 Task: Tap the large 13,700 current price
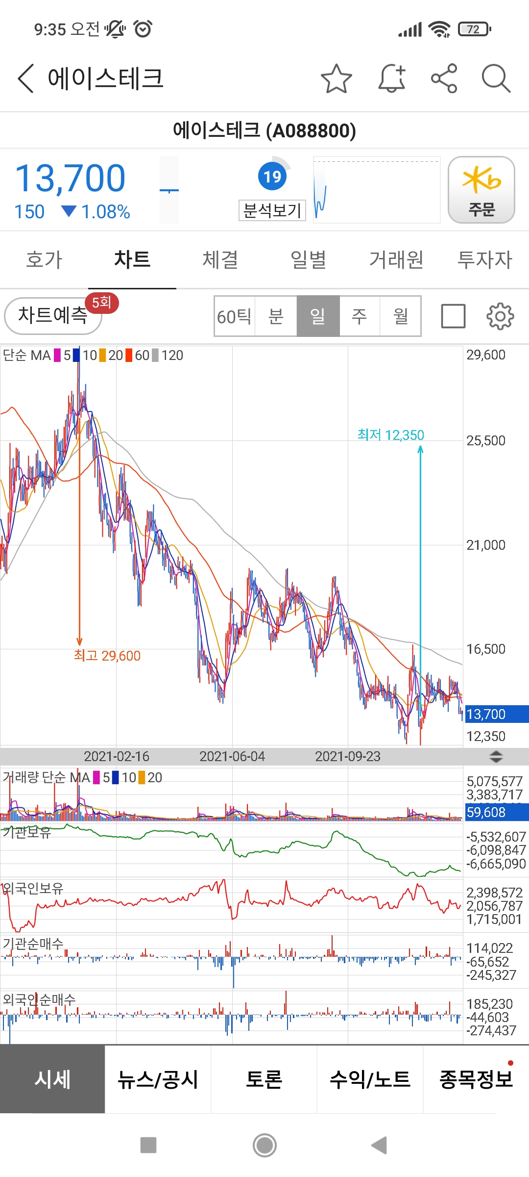click(x=70, y=178)
